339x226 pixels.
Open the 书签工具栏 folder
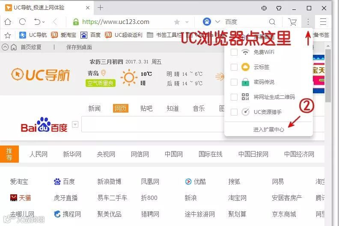click(164, 35)
